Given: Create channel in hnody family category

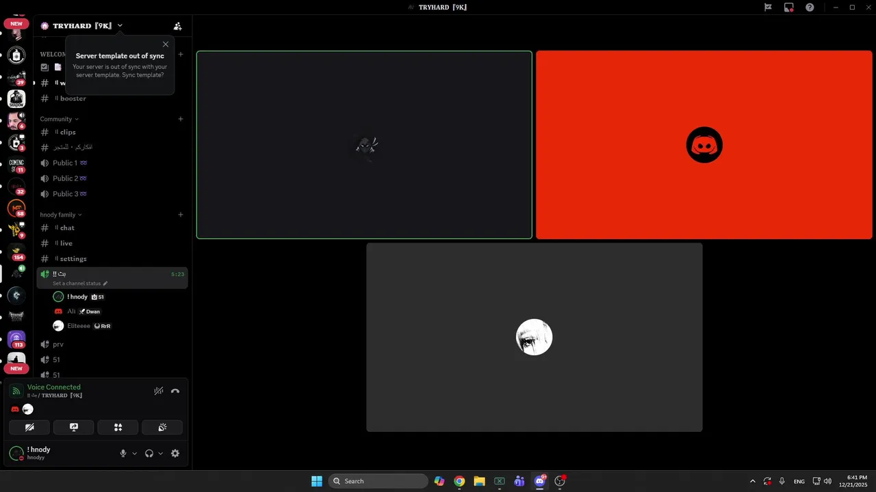Looking at the screenshot, I should tap(181, 215).
